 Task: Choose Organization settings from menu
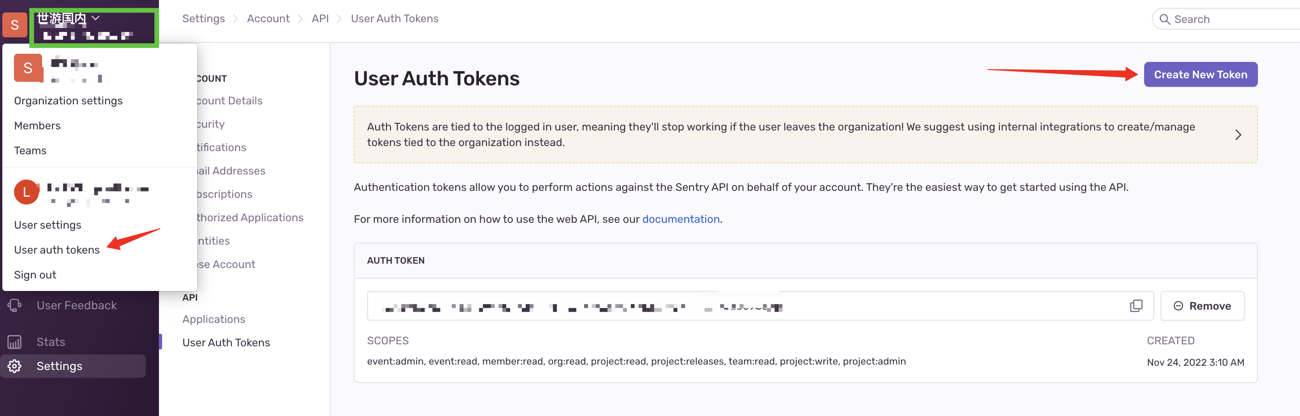tap(68, 101)
